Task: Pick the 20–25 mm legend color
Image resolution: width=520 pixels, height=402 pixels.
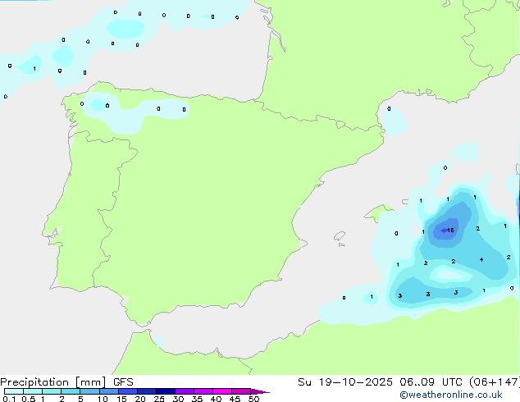Action: click(x=147, y=391)
